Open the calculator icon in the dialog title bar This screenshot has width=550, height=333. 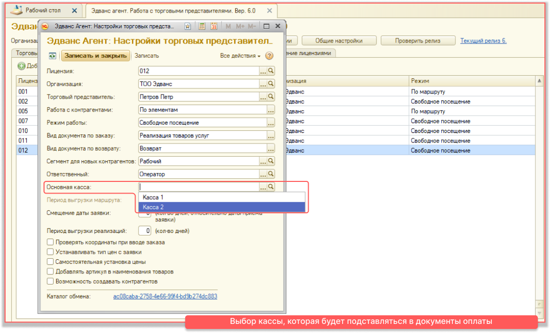coord(202,26)
